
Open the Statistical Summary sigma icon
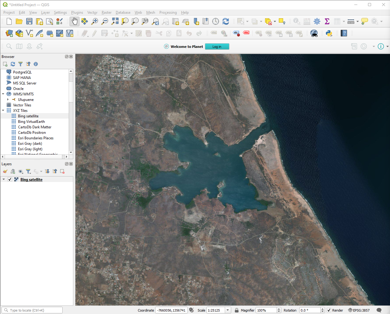tap(327, 21)
